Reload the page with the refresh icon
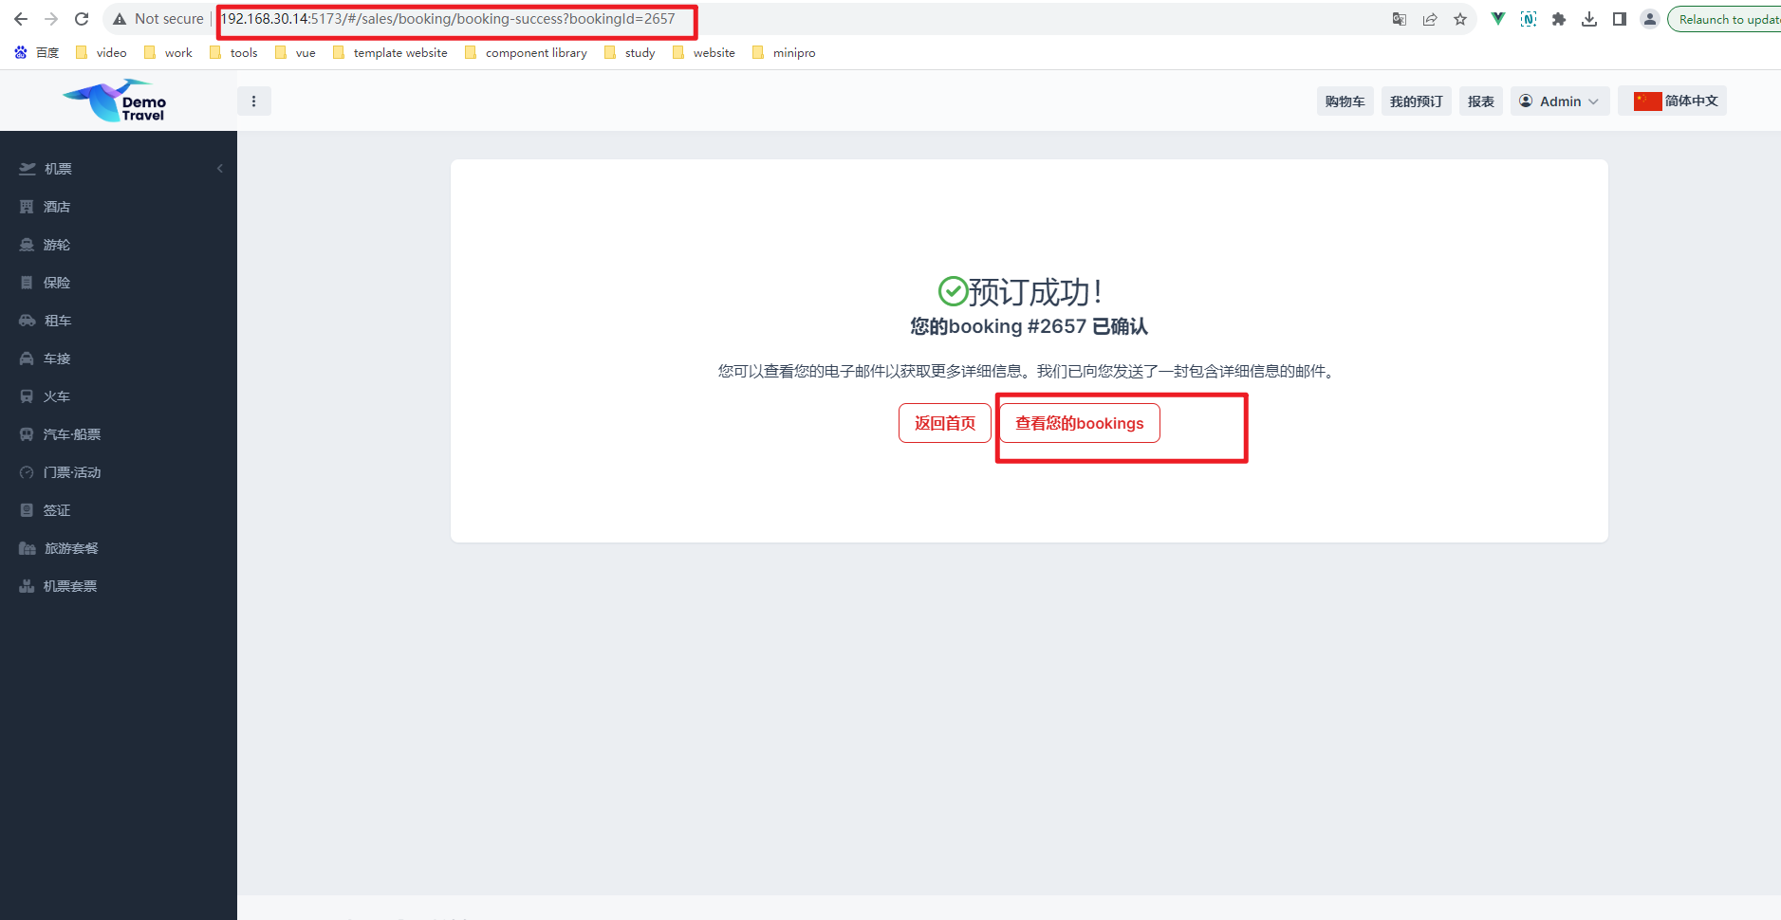This screenshot has height=920, width=1781. click(x=82, y=19)
